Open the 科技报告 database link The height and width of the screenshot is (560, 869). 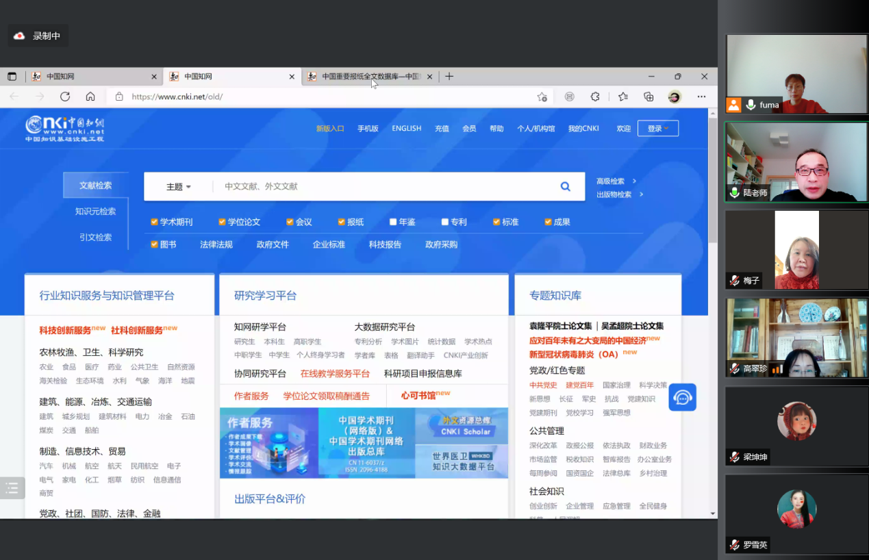385,244
